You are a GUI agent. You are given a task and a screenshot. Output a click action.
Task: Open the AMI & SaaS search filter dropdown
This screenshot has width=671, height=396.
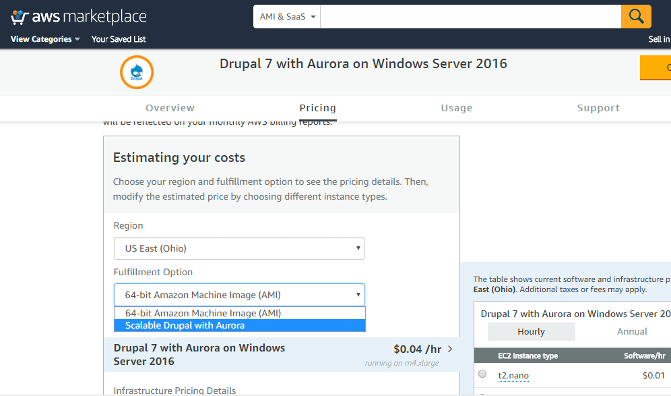click(x=287, y=17)
